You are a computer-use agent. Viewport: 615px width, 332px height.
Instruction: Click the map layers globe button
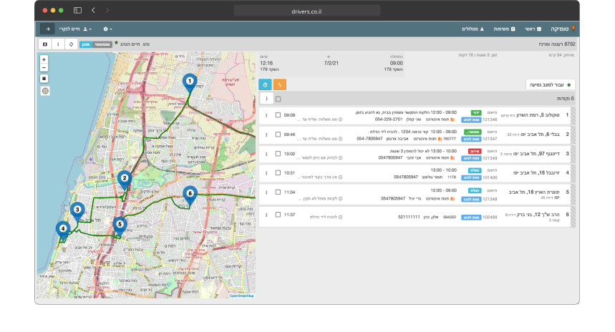coord(45,91)
